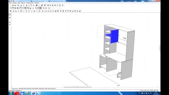Click the side panel handle on right edge
Viewport: 169px width, 95px height.
point(159,48)
